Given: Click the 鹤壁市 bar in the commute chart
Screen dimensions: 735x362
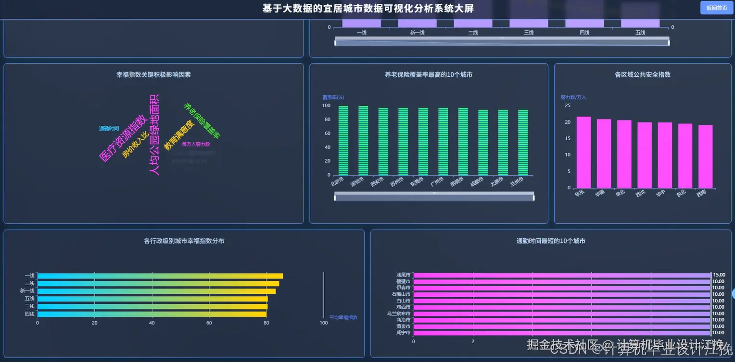Looking at the screenshot, I should tap(562, 281).
